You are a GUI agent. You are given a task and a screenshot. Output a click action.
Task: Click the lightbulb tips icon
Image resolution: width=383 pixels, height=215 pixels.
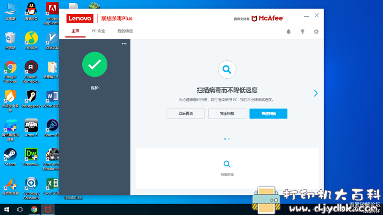coord(303,32)
